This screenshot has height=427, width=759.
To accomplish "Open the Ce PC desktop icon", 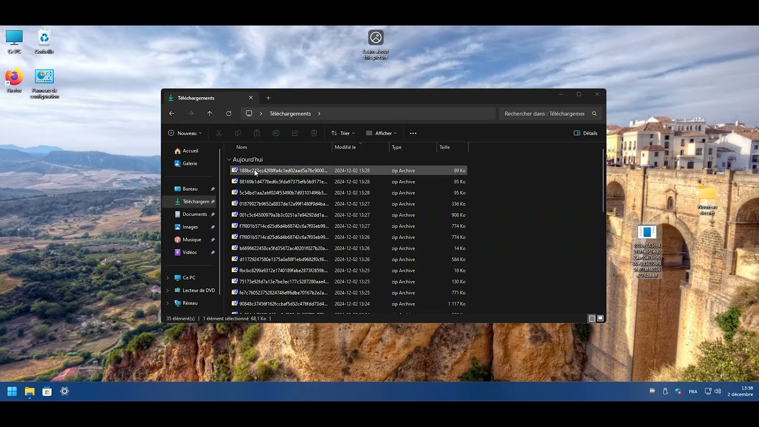I will click(x=14, y=42).
